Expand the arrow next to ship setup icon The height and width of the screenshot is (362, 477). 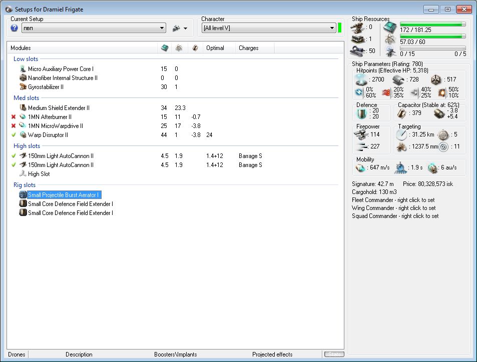tap(186, 28)
